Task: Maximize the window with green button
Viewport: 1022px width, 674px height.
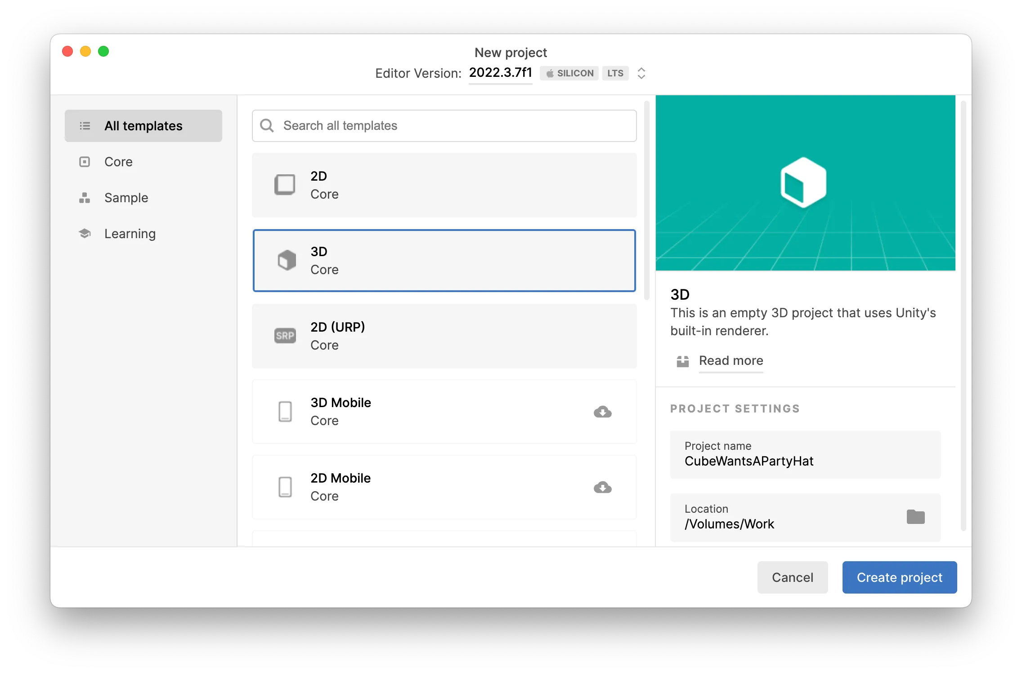Action: pyautogui.click(x=103, y=51)
